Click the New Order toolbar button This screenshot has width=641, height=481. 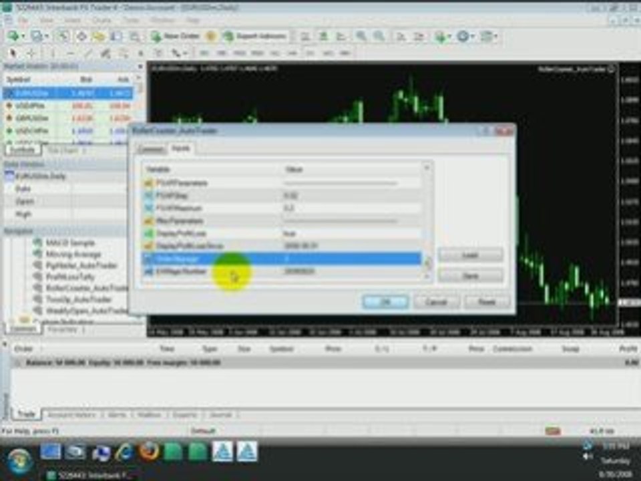[175, 36]
